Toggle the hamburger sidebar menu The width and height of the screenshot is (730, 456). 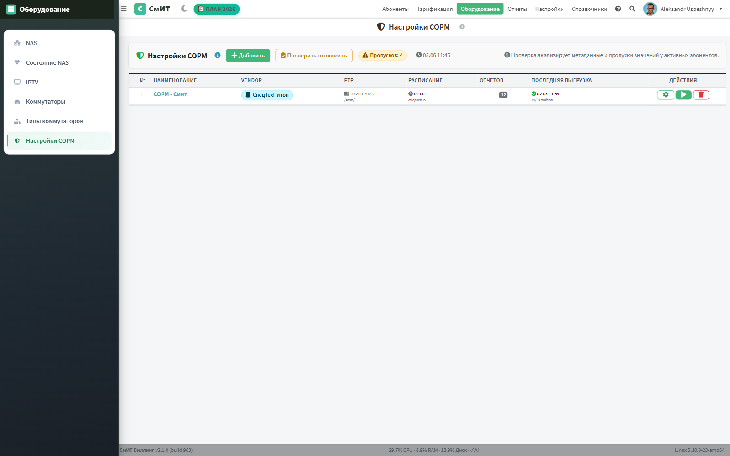(124, 9)
